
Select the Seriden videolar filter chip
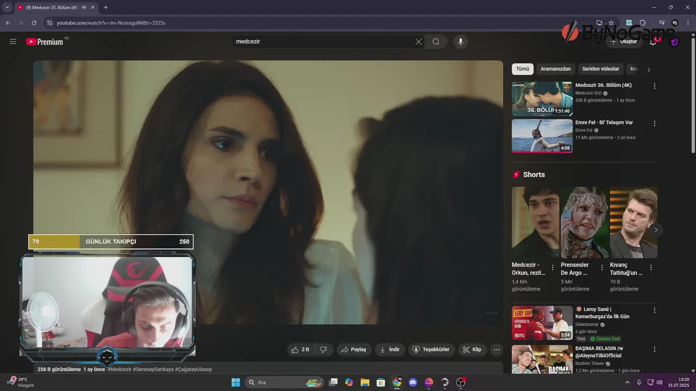tap(601, 69)
